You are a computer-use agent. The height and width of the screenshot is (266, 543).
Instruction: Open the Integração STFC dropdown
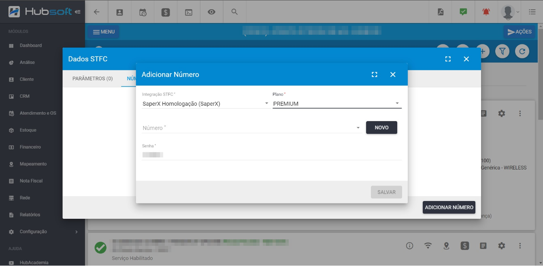(x=206, y=104)
